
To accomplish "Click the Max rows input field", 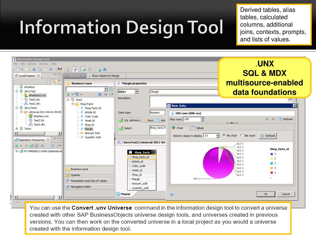I will 192,119.
